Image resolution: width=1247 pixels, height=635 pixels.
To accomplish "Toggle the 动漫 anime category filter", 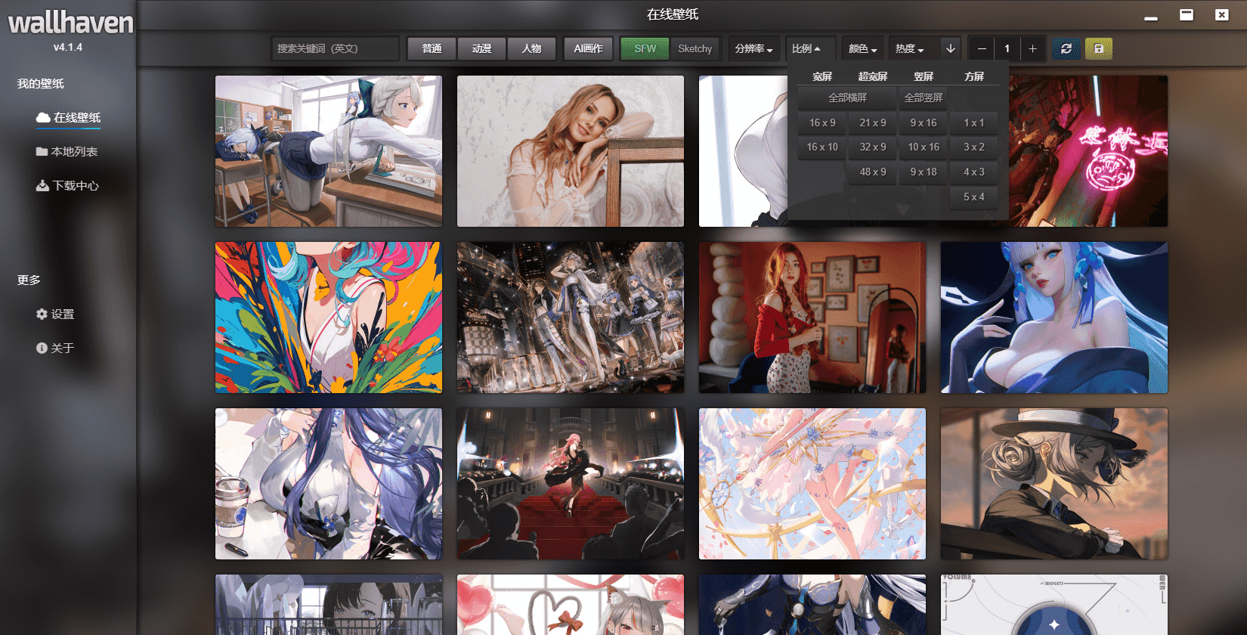I will point(482,48).
